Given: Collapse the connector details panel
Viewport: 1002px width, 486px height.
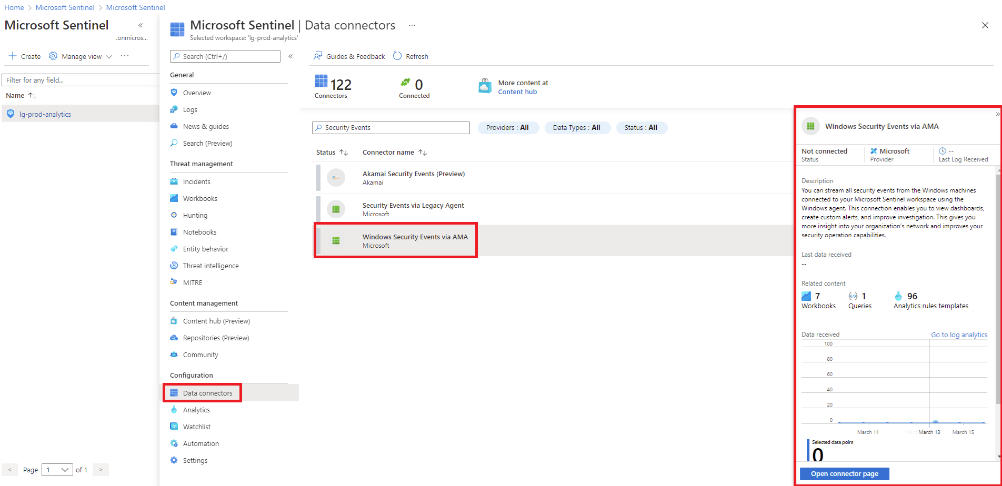Looking at the screenshot, I should (x=997, y=114).
